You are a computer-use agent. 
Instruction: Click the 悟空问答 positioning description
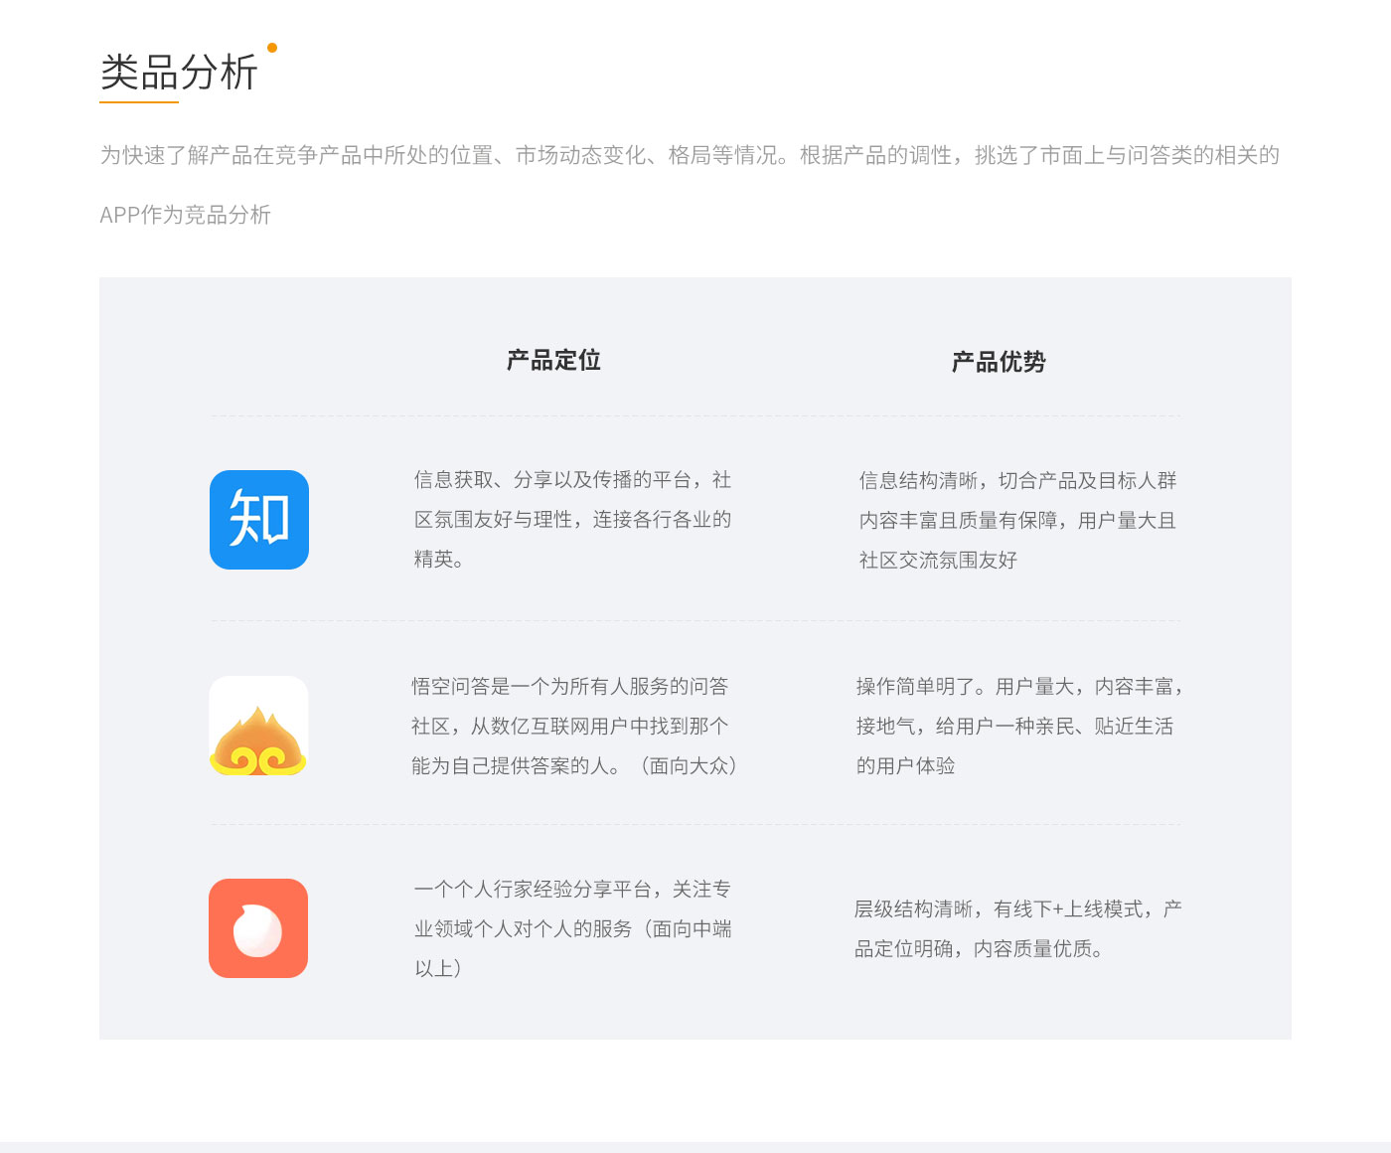point(573,726)
